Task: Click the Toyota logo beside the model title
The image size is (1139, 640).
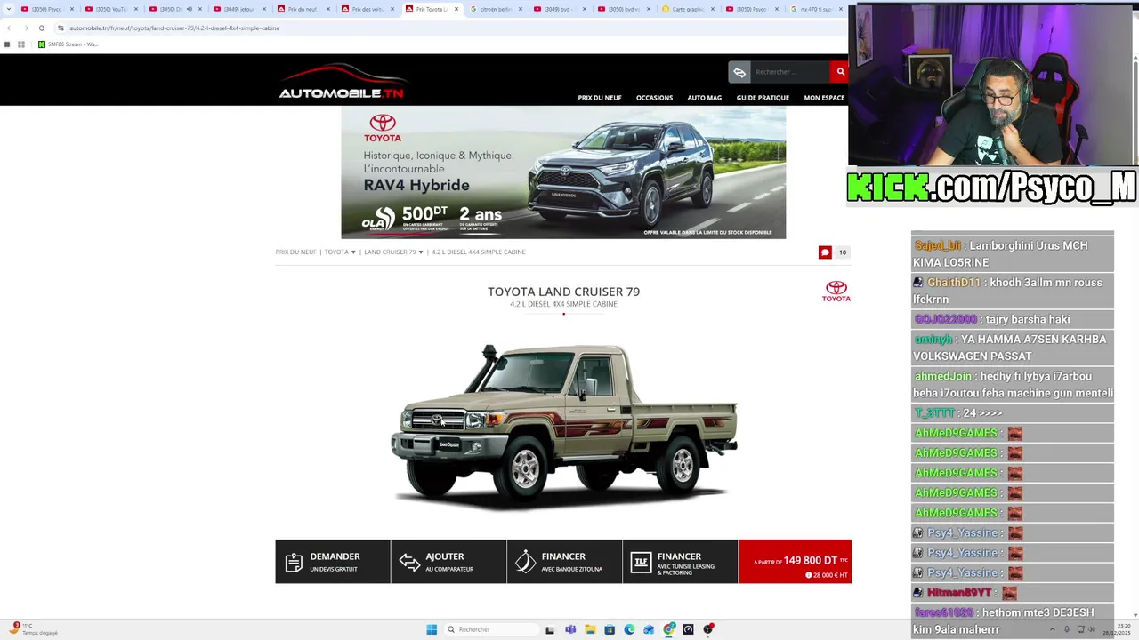Action: [x=836, y=292]
